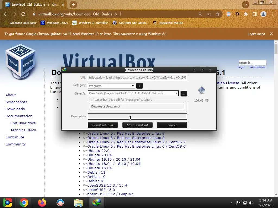Open the tab search dropdown arrow
This screenshot has width=278, height=208.
246,5
